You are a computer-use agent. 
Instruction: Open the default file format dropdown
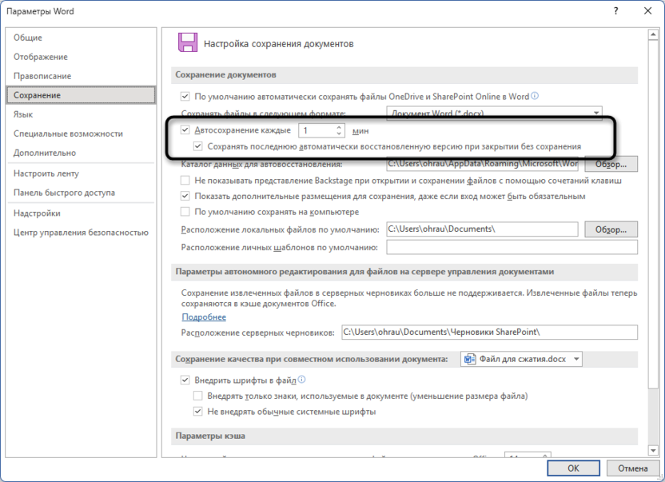tap(595, 113)
